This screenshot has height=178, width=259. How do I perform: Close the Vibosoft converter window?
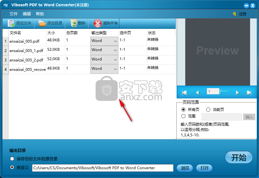pos(253,6)
